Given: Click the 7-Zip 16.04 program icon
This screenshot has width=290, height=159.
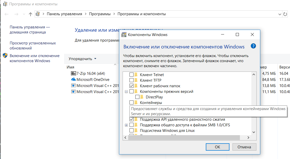Looking at the screenshot, I should click(74, 73).
